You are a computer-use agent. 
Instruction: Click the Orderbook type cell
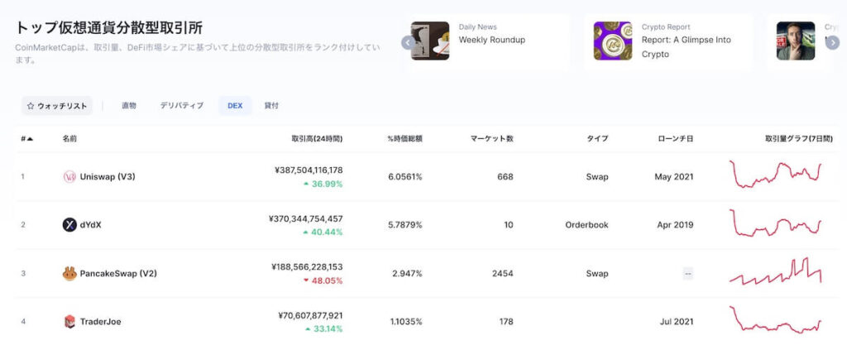tap(586, 224)
